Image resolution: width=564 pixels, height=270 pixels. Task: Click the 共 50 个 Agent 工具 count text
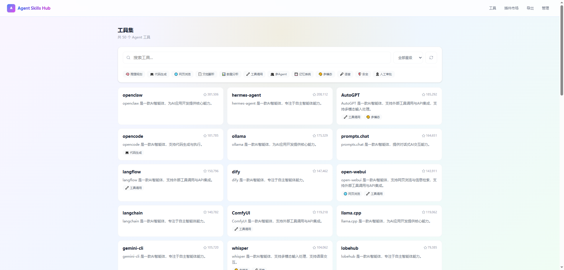[x=134, y=37]
